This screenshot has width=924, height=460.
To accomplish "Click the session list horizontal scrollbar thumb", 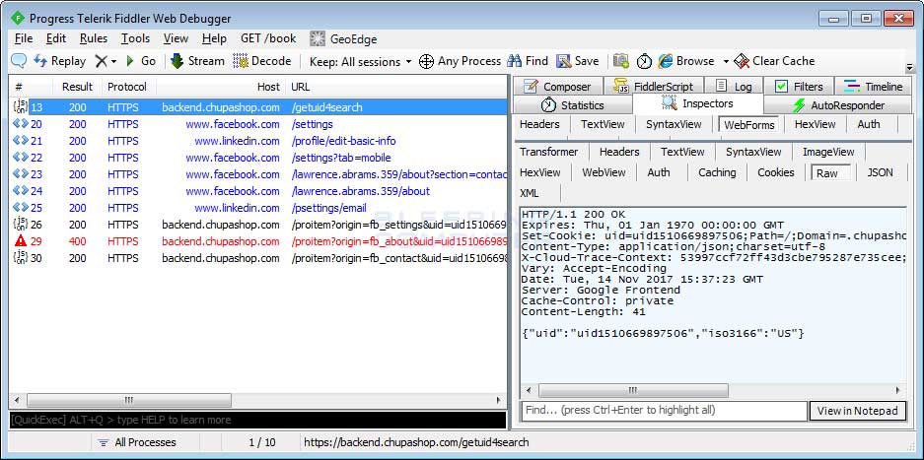I will [x=129, y=400].
